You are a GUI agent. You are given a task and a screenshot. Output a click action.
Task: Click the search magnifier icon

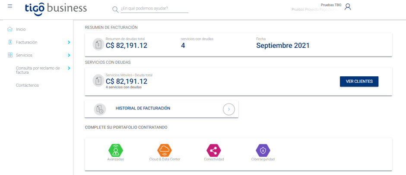115,9
